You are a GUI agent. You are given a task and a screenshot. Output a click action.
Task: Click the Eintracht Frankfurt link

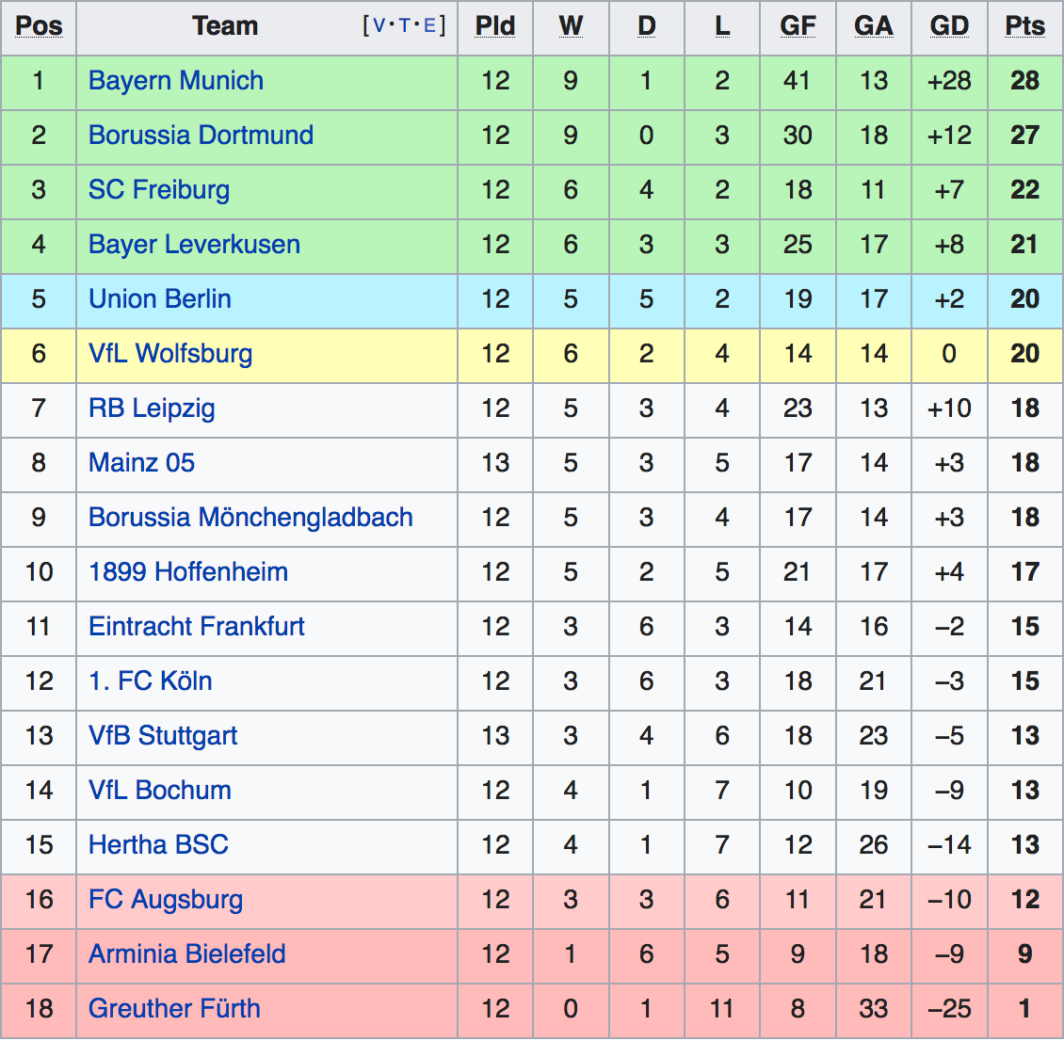coord(196,627)
